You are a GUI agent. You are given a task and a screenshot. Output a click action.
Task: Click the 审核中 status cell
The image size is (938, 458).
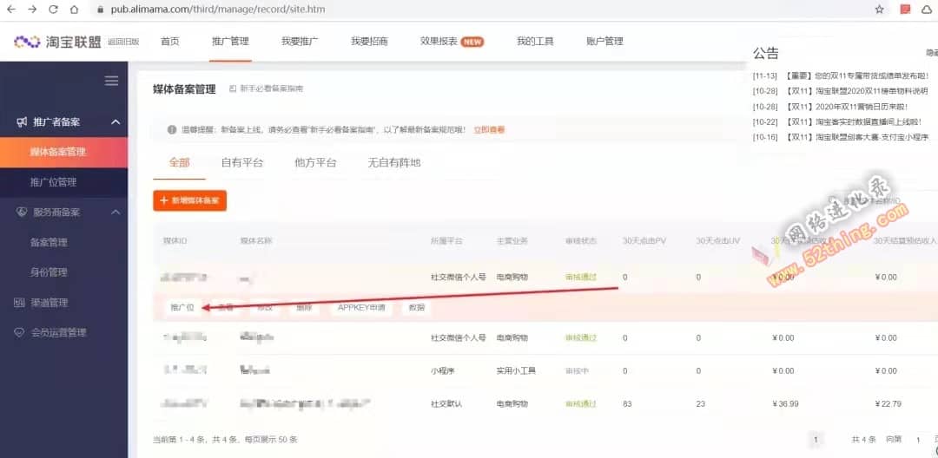click(578, 370)
